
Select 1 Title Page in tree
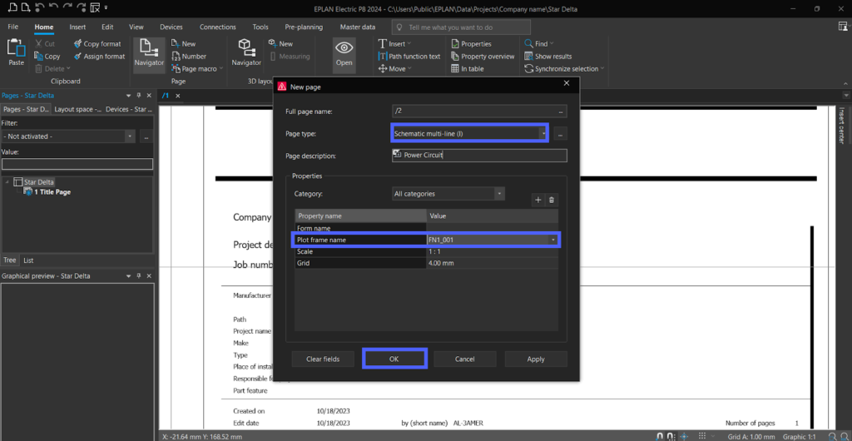pos(52,192)
